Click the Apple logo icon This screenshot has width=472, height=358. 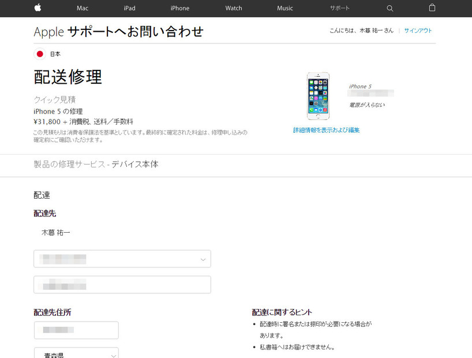pyautogui.click(x=38, y=8)
